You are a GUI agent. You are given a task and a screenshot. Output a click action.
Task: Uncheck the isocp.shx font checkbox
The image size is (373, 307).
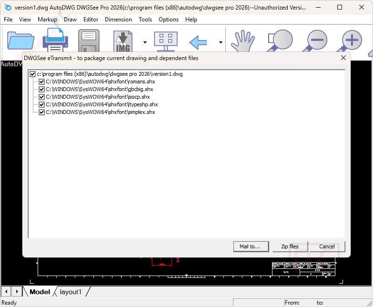[x=41, y=97]
